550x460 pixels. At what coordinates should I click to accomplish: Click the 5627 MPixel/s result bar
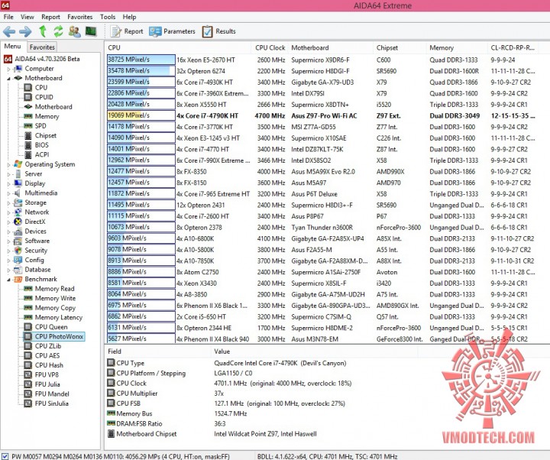141,339
